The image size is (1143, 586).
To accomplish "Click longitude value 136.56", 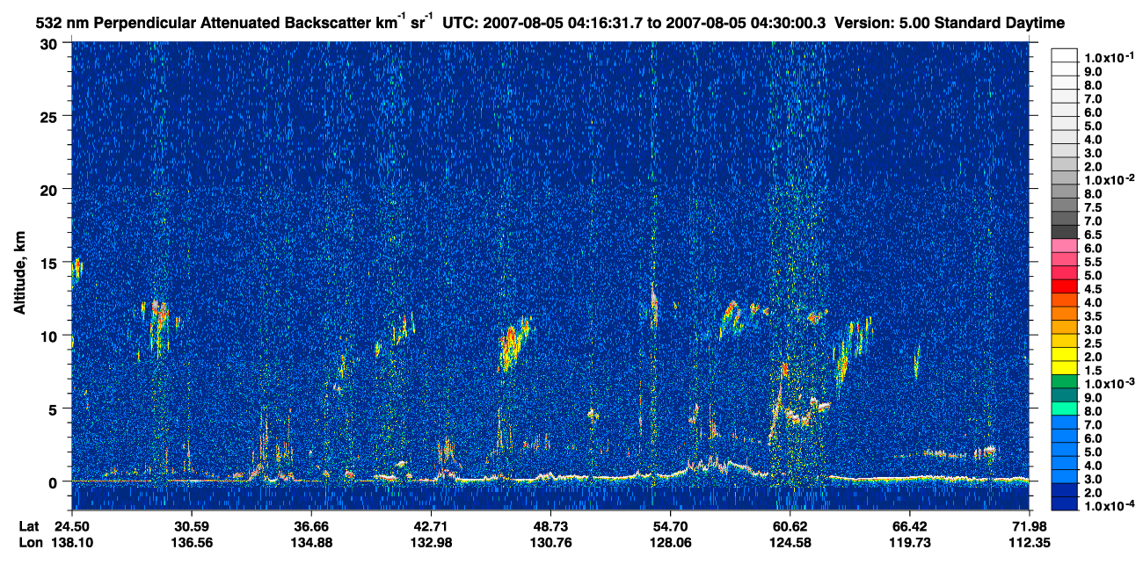I will tap(191, 542).
